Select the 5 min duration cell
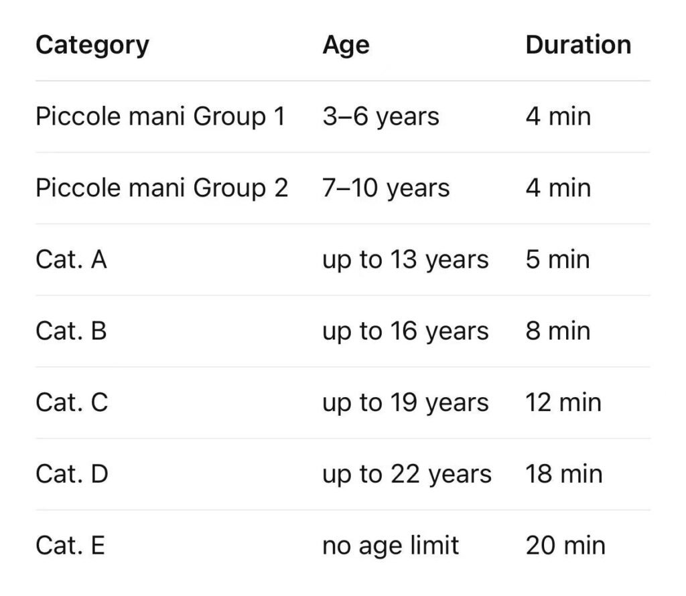The width and height of the screenshot is (686, 596). (557, 260)
